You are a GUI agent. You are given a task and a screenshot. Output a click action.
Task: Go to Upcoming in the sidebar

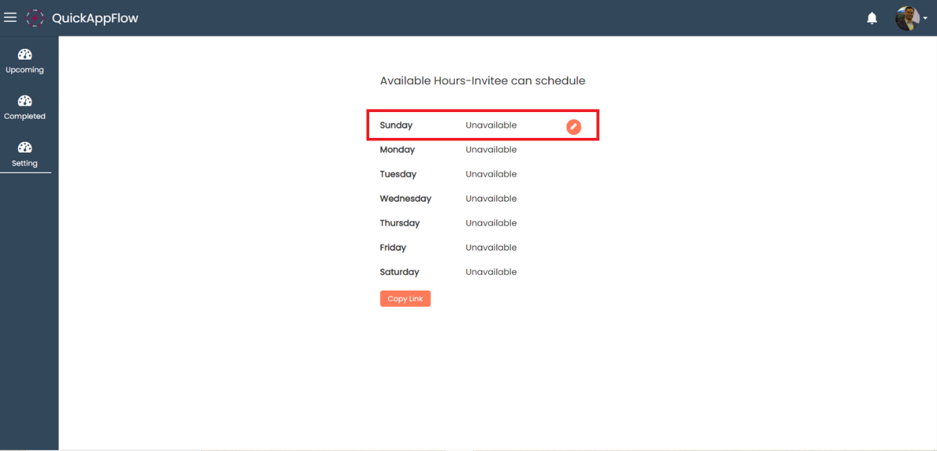coord(24,61)
